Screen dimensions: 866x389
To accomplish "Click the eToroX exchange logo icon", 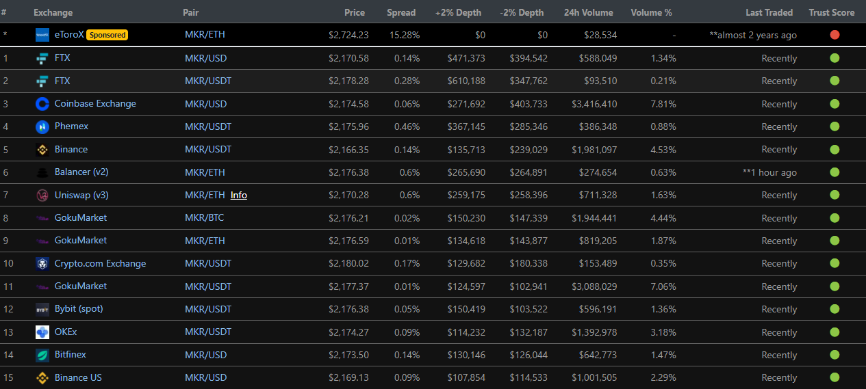I will click(x=42, y=35).
